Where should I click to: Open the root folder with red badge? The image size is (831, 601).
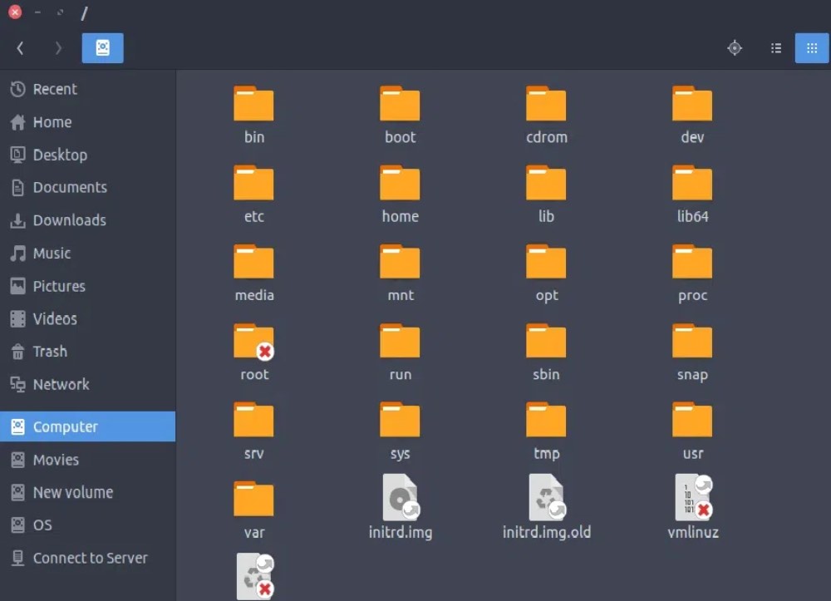[x=253, y=341]
